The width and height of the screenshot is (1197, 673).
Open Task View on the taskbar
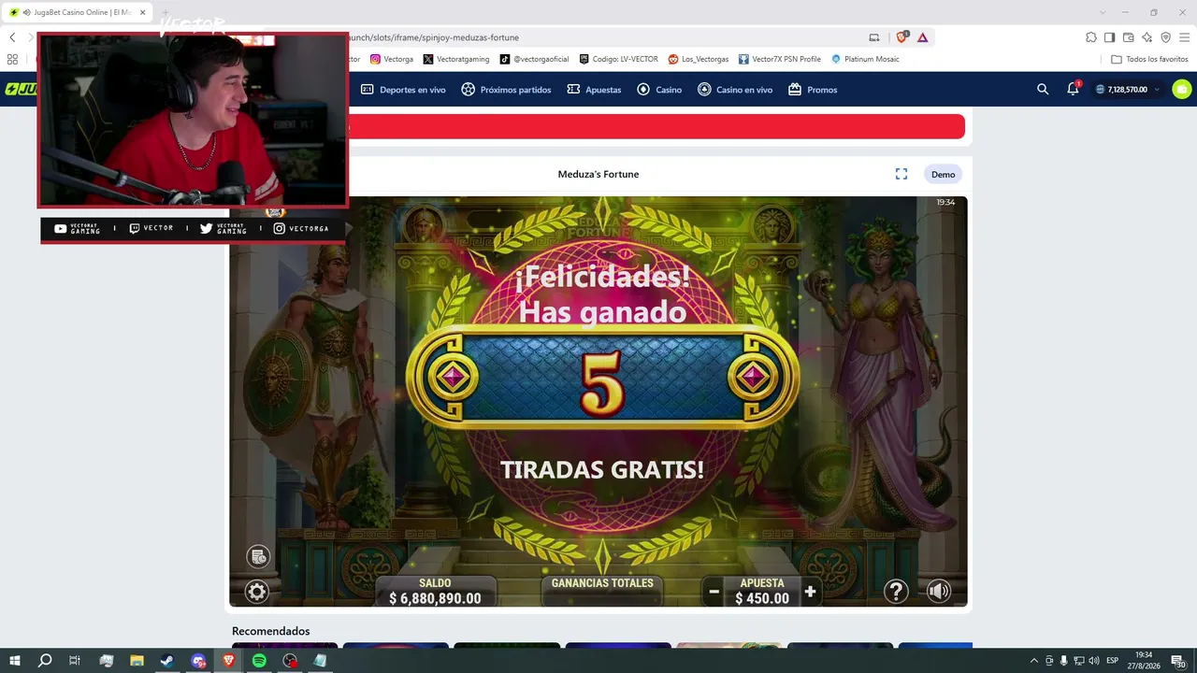pos(75,661)
